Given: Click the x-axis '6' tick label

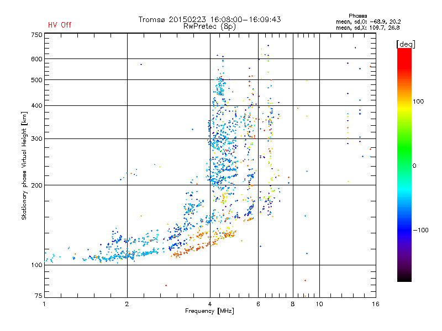Looking at the screenshot, I should pyautogui.click(x=258, y=304).
